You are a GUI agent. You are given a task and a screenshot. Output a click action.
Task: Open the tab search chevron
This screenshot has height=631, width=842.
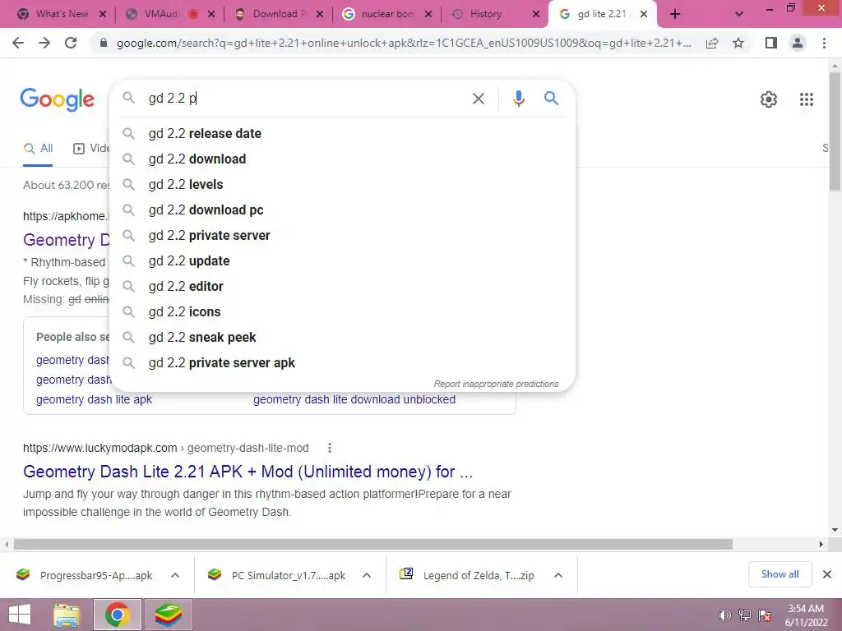click(739, 15)
